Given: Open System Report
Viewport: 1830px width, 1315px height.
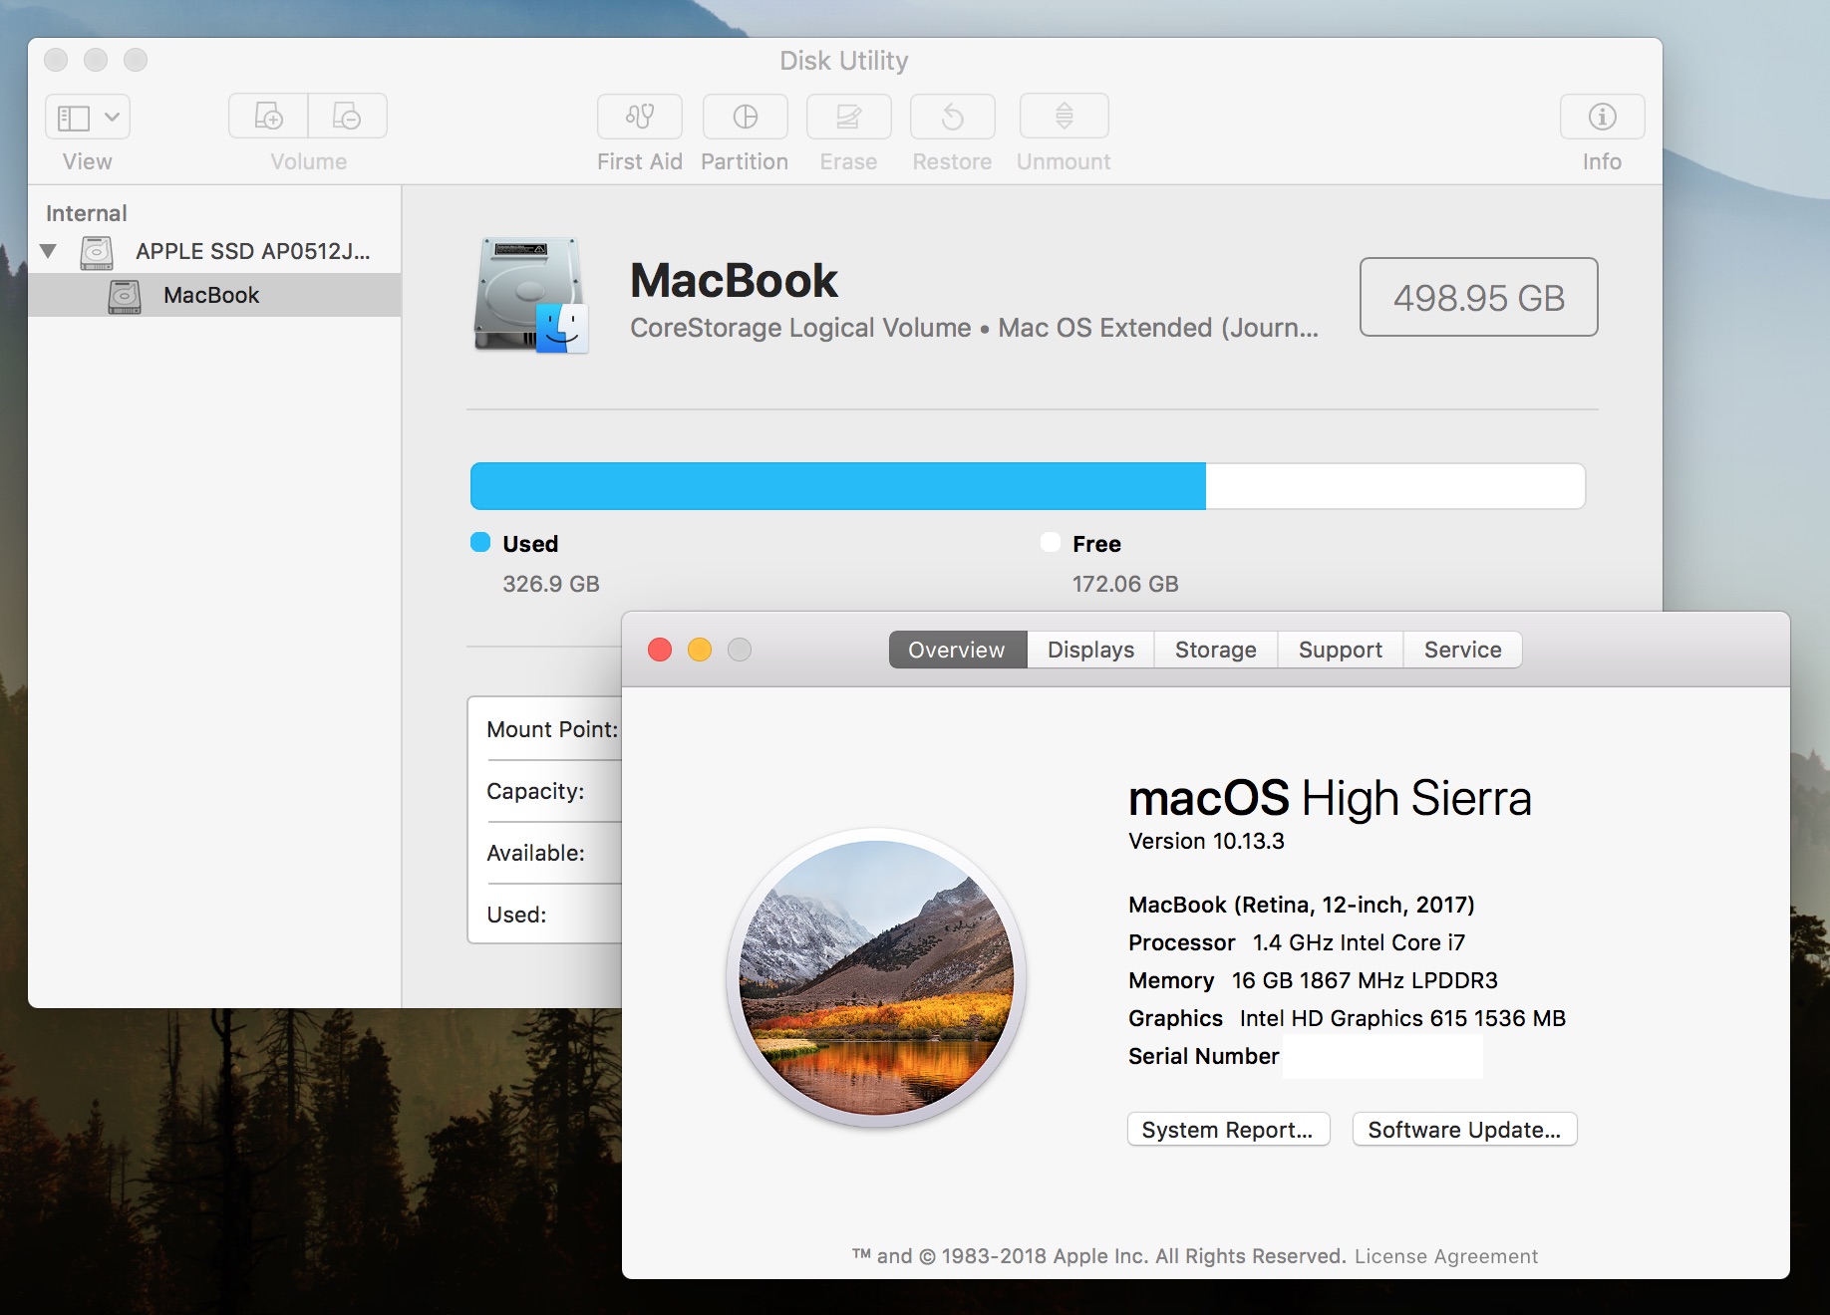Looking at the screenshot, I should tap(1228, 1130).
